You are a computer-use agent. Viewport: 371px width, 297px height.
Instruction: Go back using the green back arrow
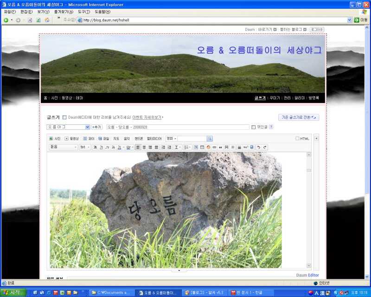(6, 20)
